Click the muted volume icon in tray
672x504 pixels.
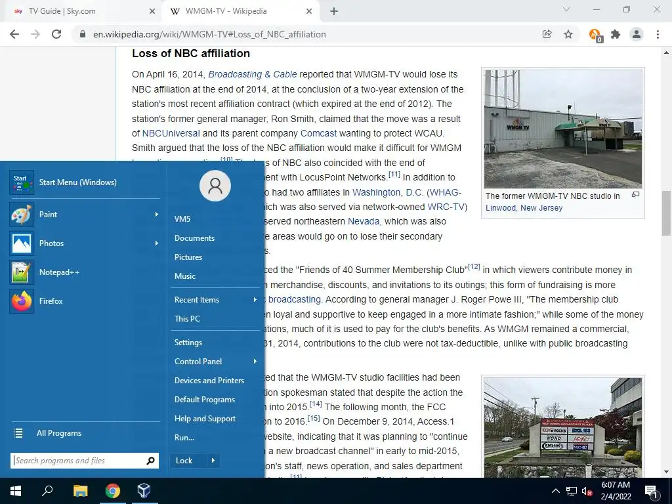pyautogui.click(x=587, y=491)
